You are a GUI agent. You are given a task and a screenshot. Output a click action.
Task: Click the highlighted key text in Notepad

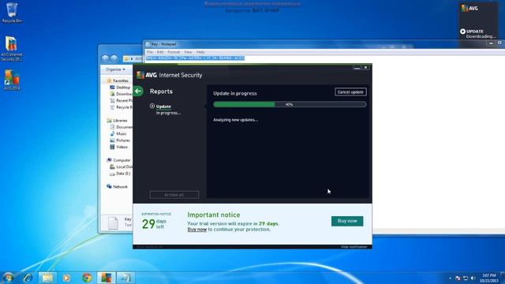point(195,58)
